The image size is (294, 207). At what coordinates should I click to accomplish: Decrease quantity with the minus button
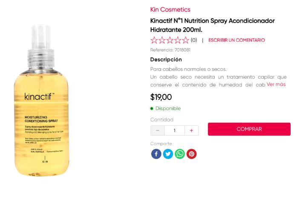tap(158, 130)
